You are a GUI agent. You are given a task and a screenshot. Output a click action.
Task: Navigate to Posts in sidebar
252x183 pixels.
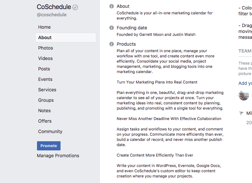(x=44, y=69)
